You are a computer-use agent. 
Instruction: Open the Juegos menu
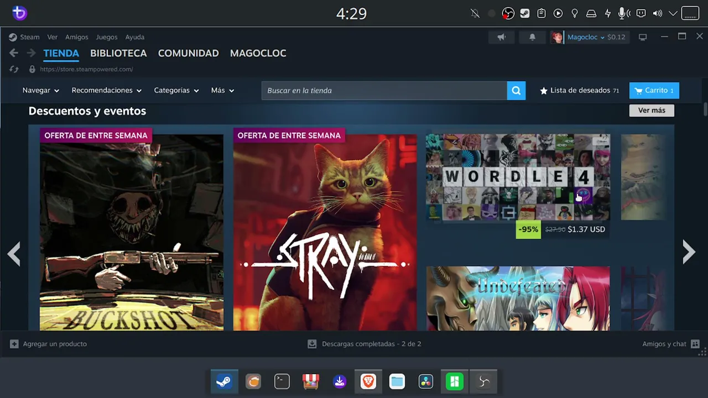107,37
